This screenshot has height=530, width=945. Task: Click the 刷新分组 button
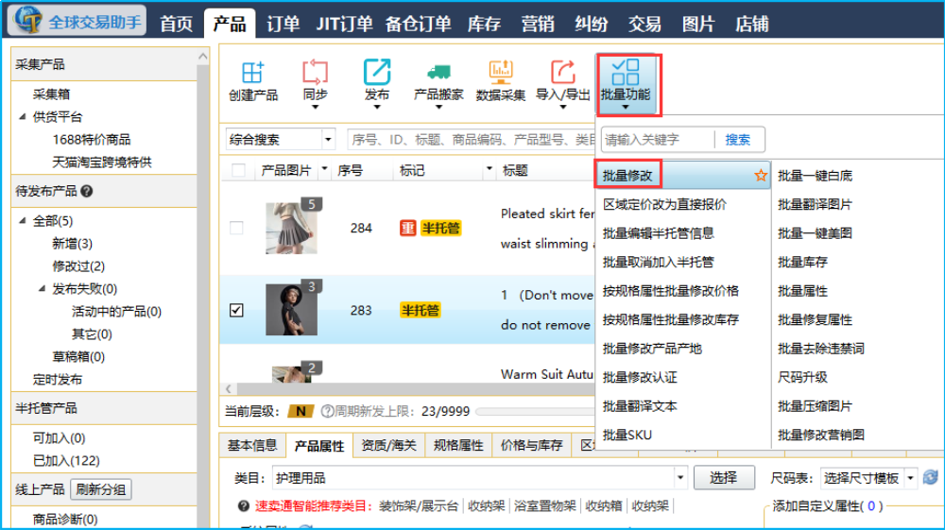point(101,489)
